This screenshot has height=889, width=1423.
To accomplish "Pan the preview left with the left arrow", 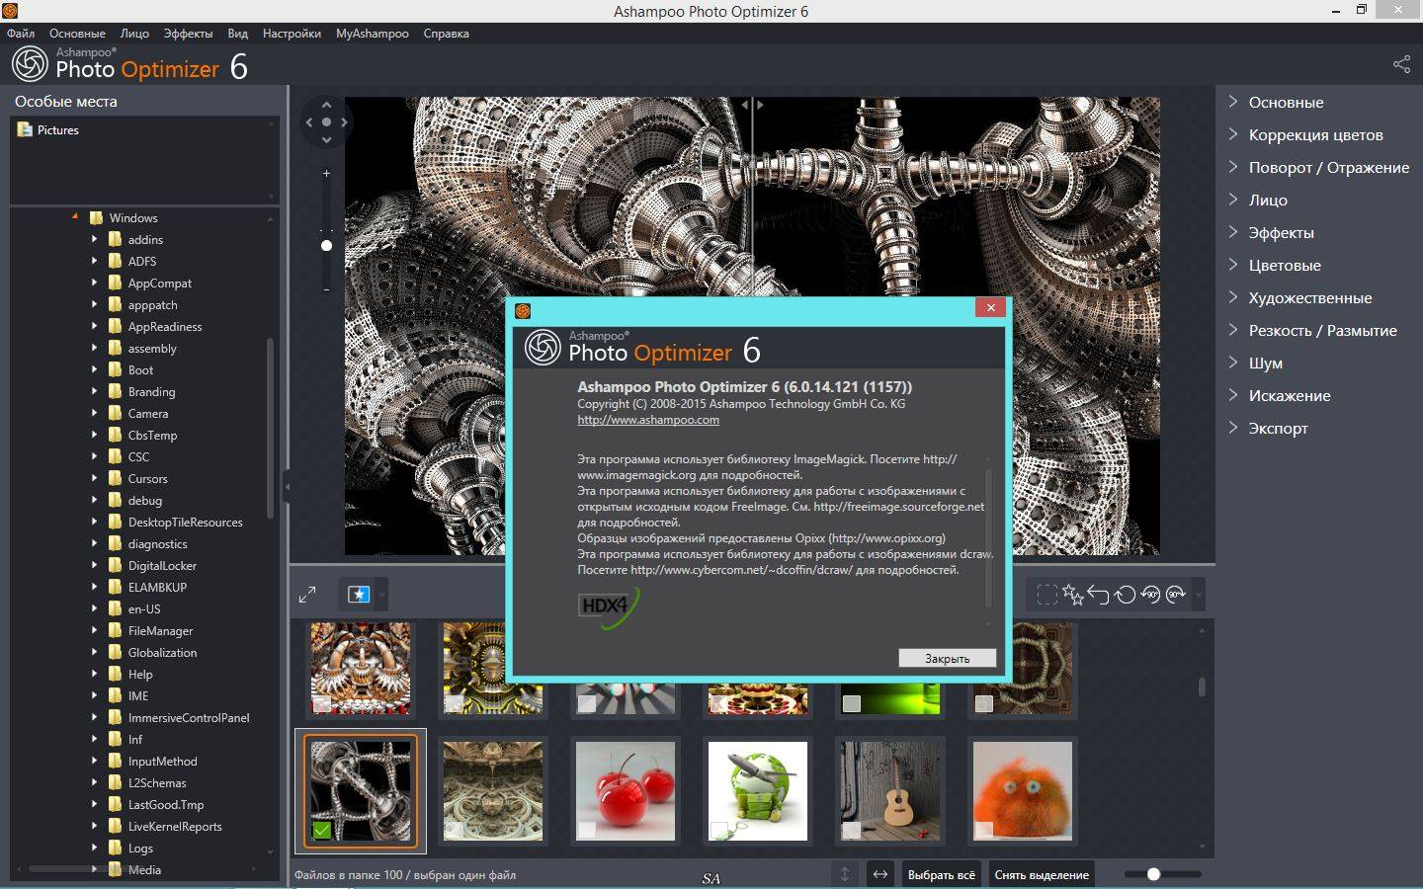I will pos(309,122).
